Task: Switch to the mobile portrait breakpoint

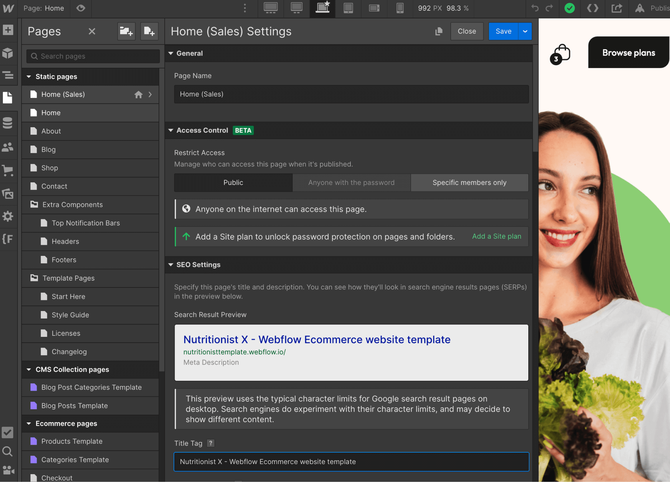Action: 400,8
